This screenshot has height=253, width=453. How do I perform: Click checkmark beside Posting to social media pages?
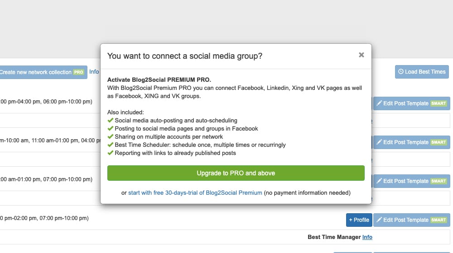[x=110, y=128]
